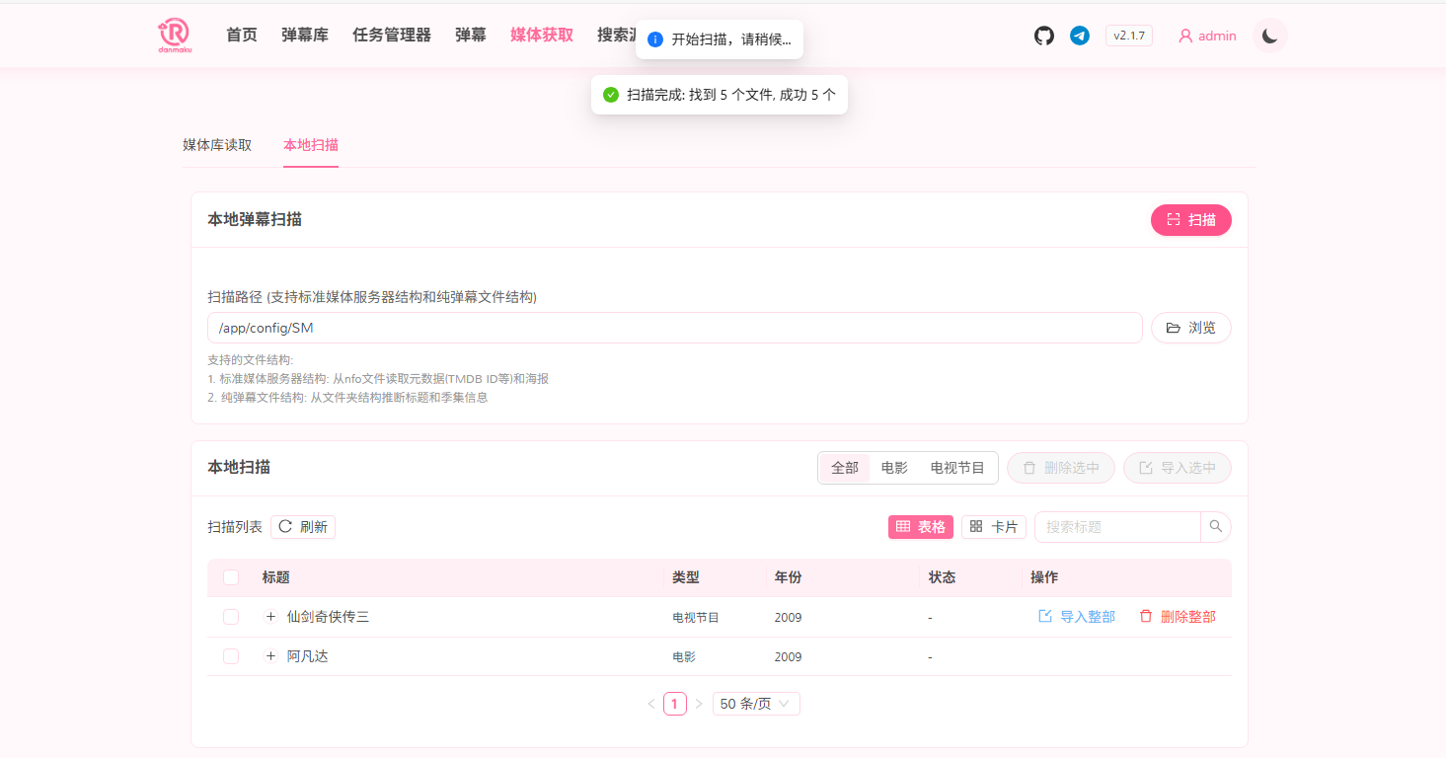Click 导入整部 for 仙剑奇侠传三
Image resolution: width=1446 pixels, height=758 pixels.
coord(1077,617)
